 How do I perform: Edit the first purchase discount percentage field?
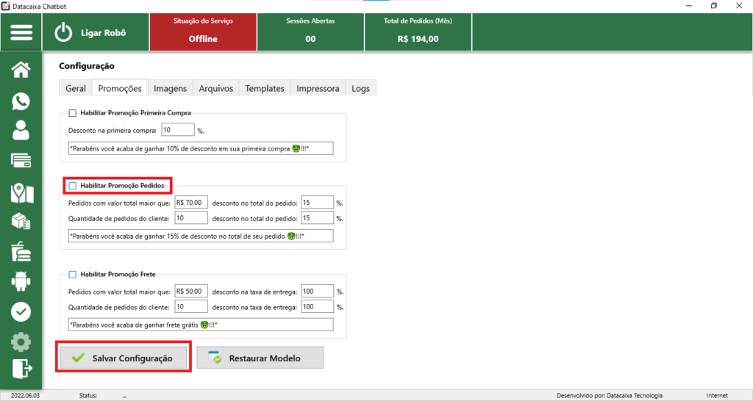(178, 130)
